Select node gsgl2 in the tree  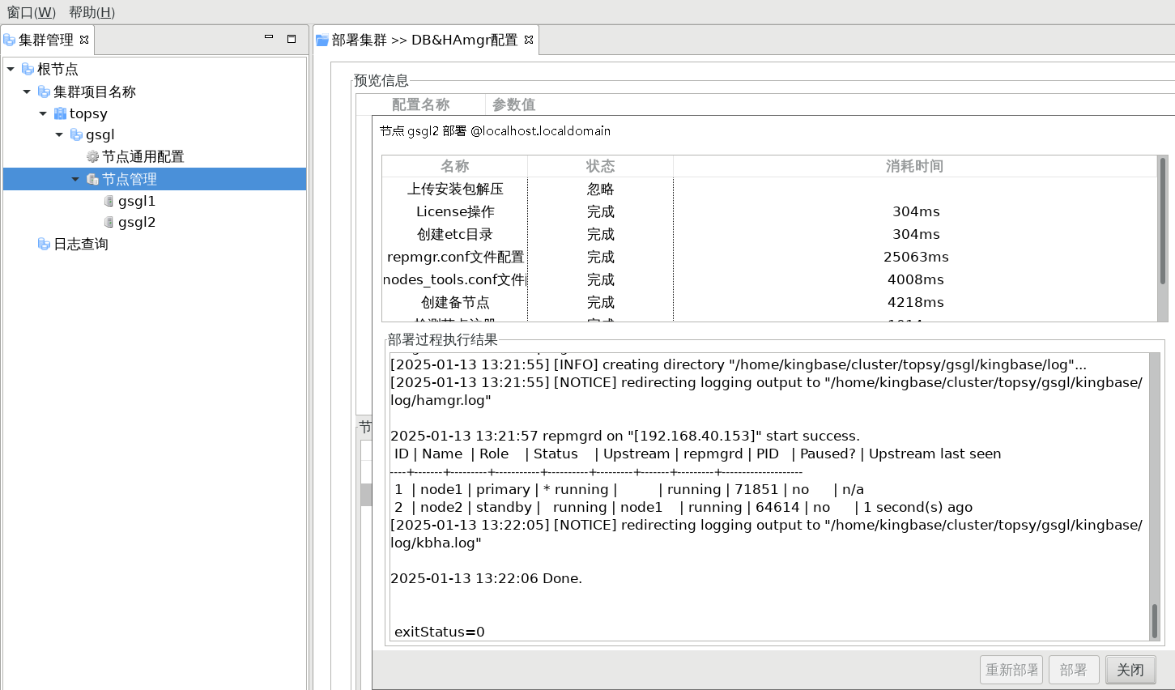click(136, 222)
